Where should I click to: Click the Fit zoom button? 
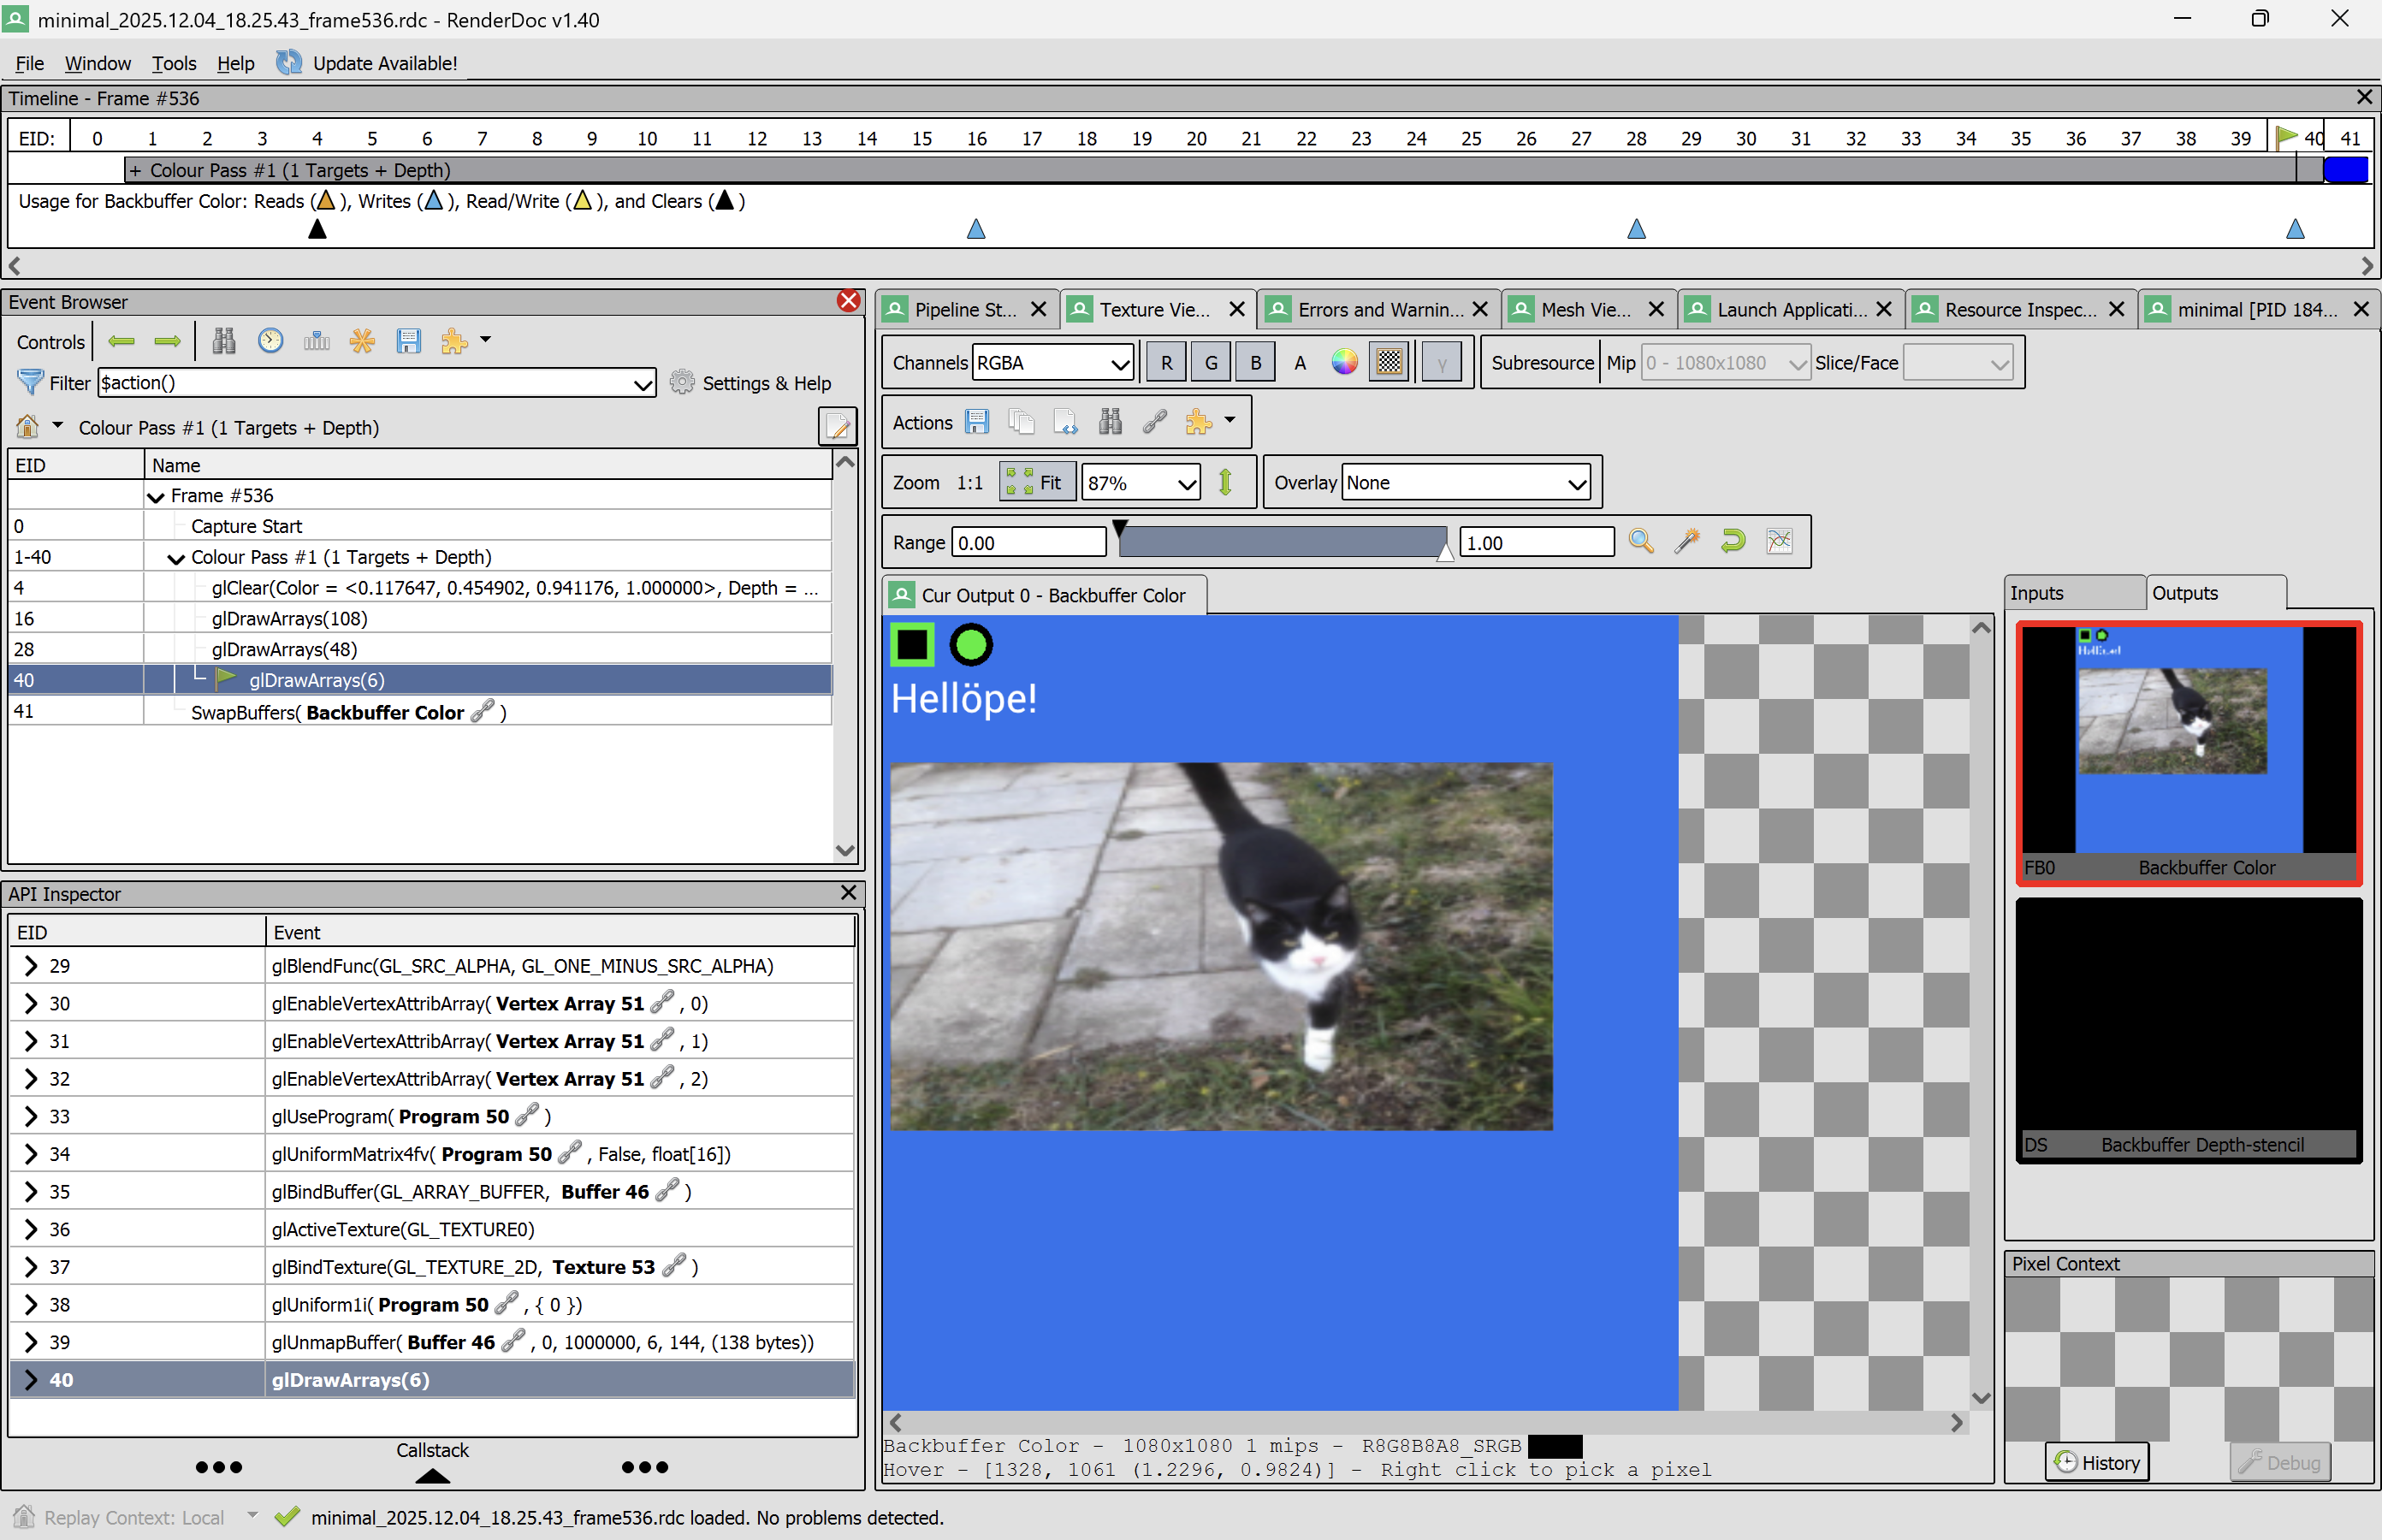click(1037, 483)
